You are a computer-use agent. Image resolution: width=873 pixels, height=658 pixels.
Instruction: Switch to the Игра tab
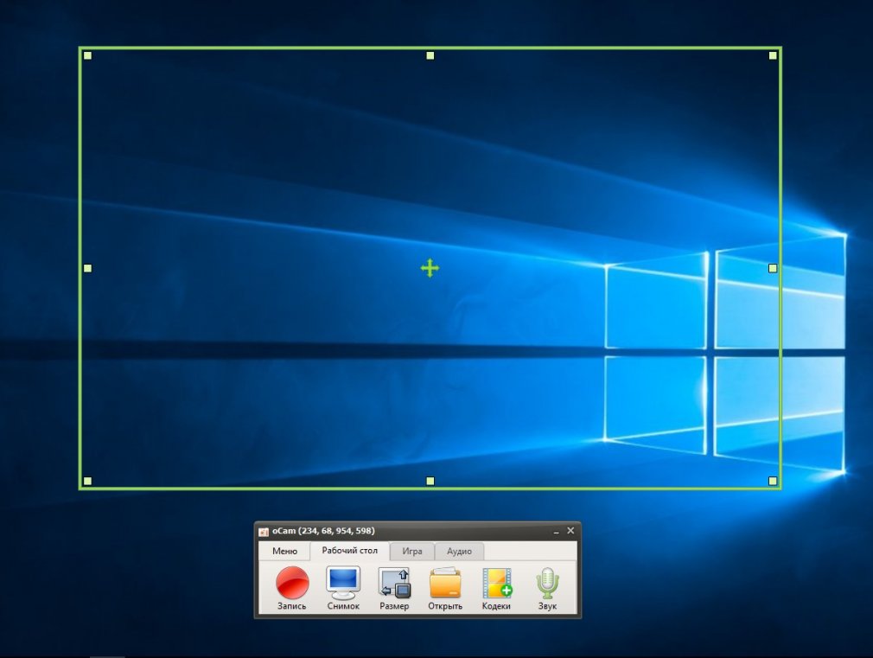[412, 551]
